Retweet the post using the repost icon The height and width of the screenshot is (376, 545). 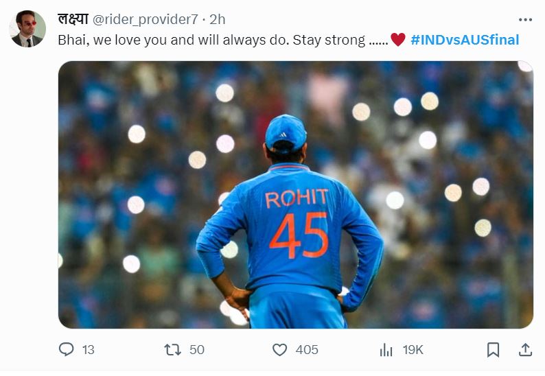coord(172,350)
